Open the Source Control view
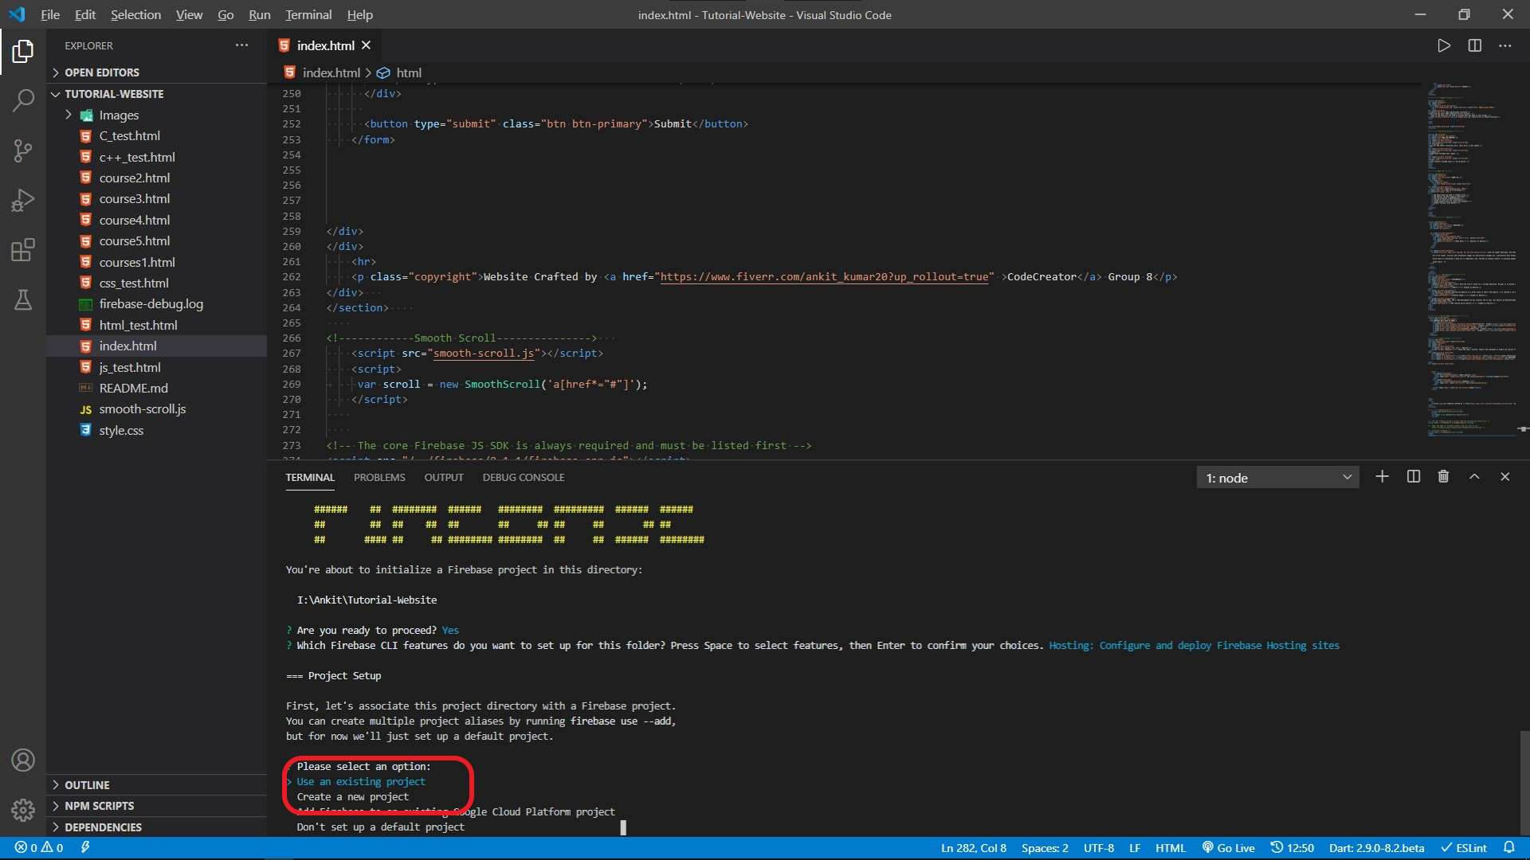The width and height of the screenshot is (1530, 860). pos(23,150)
